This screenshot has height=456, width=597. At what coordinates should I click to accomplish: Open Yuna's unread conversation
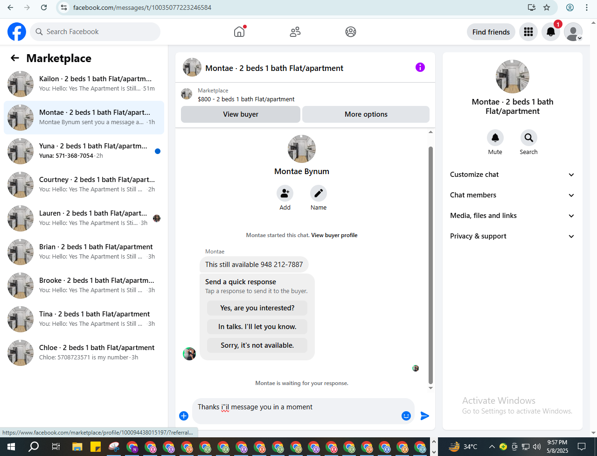[x=84, y=151]
